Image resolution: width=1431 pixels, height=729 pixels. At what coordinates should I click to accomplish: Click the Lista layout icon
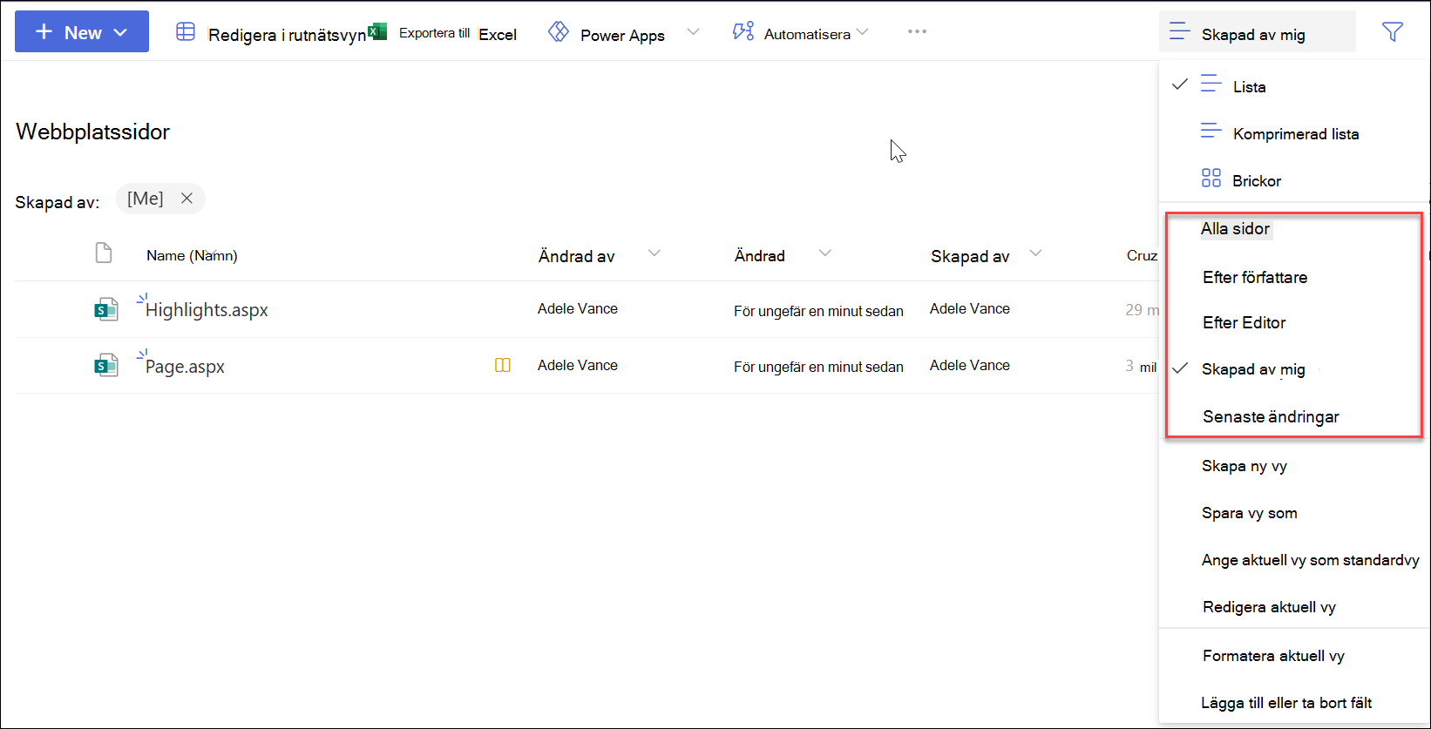coord(1211,84)
